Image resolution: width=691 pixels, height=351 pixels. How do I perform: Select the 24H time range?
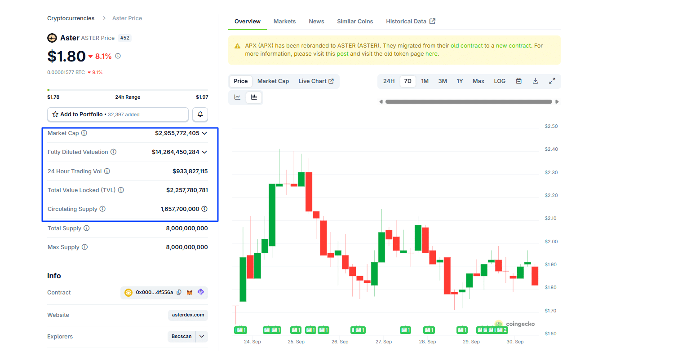(389, 81)
